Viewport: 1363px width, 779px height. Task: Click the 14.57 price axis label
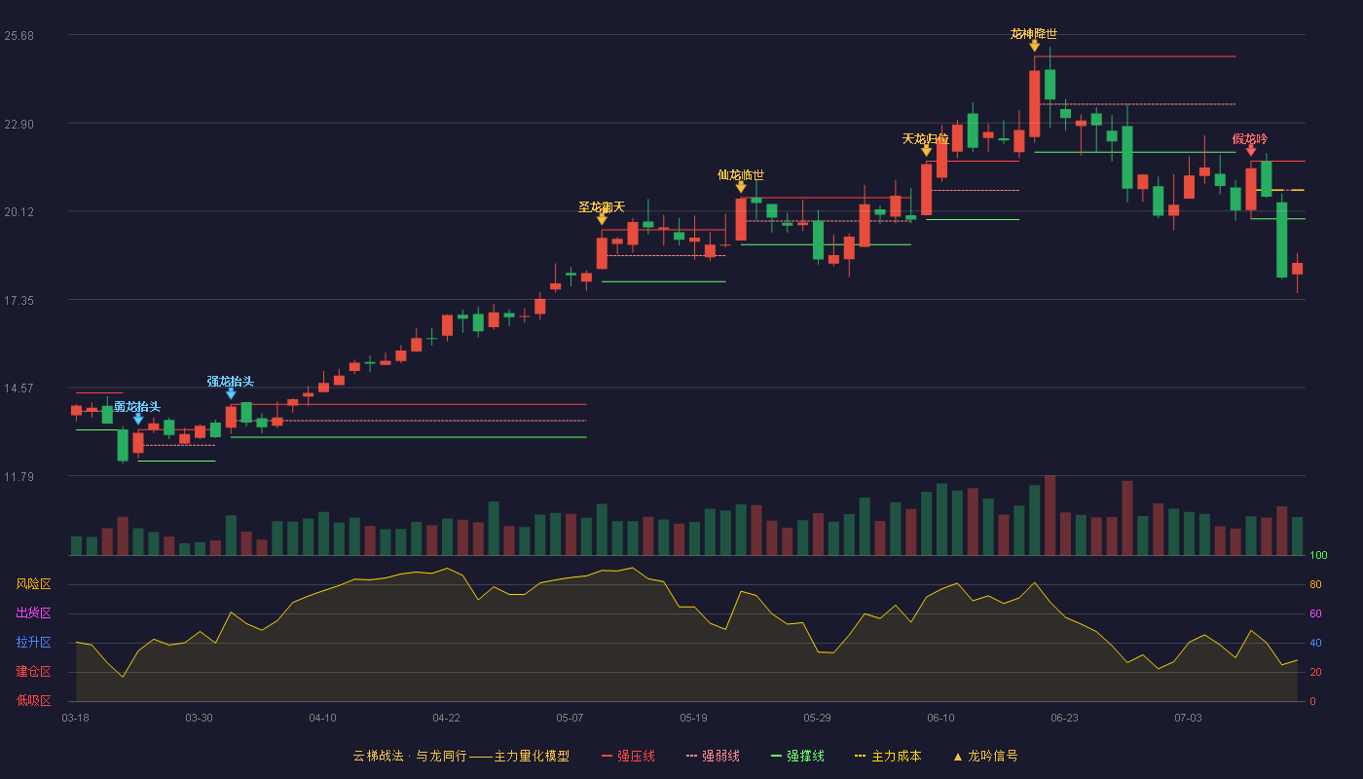pos(18,389)
